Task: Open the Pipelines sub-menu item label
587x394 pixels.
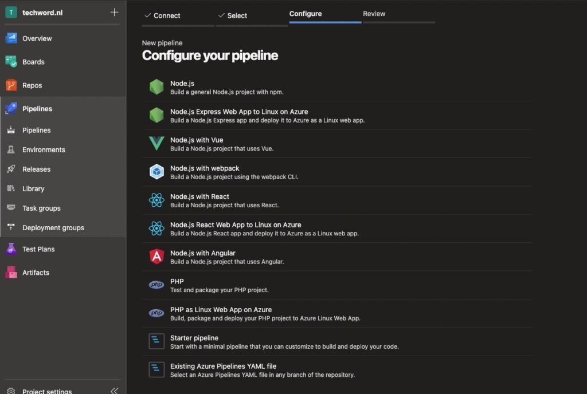Action: pos(36,130)
